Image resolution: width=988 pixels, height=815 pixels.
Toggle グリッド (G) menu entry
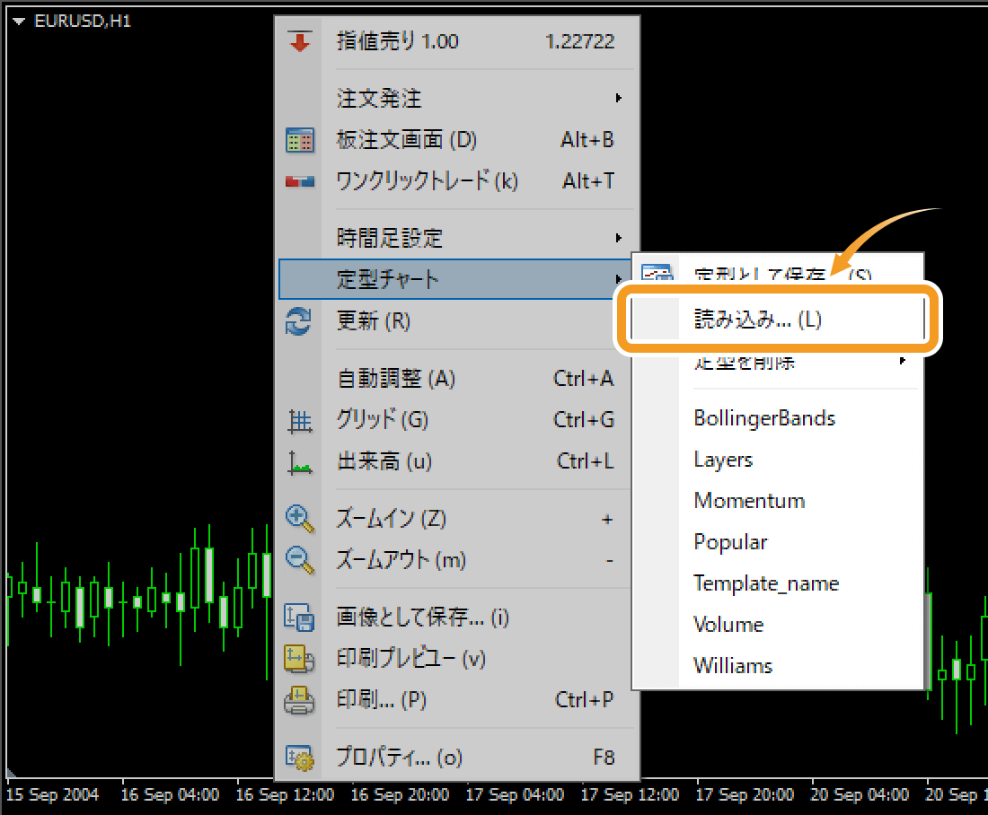457,420
